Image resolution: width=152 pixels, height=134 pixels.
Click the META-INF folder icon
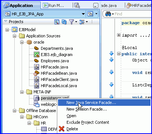pyautogui.click(x=29, y=92)
